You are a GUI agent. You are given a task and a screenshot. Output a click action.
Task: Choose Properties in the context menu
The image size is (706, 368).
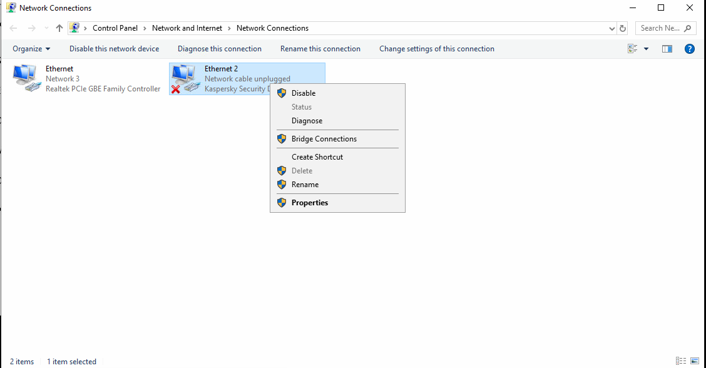(310, 203)
